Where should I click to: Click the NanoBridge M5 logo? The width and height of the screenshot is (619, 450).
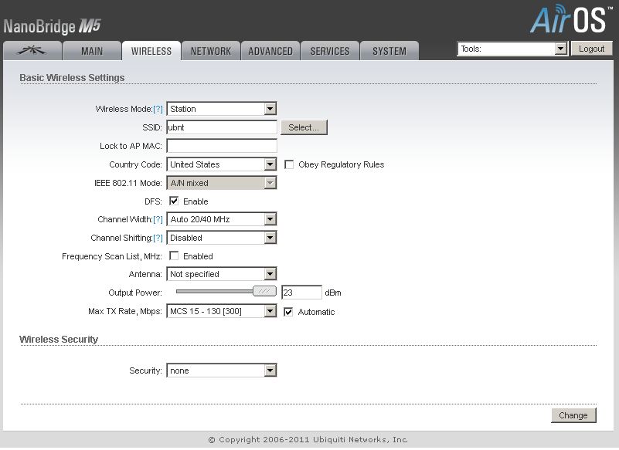[52, 26]
